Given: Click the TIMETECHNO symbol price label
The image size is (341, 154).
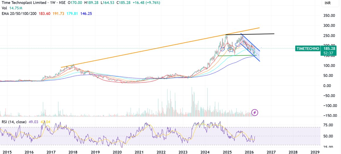Looking at the screenshot, I should tap(307, 48).
